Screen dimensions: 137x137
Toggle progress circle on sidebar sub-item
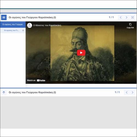[23, 30]
